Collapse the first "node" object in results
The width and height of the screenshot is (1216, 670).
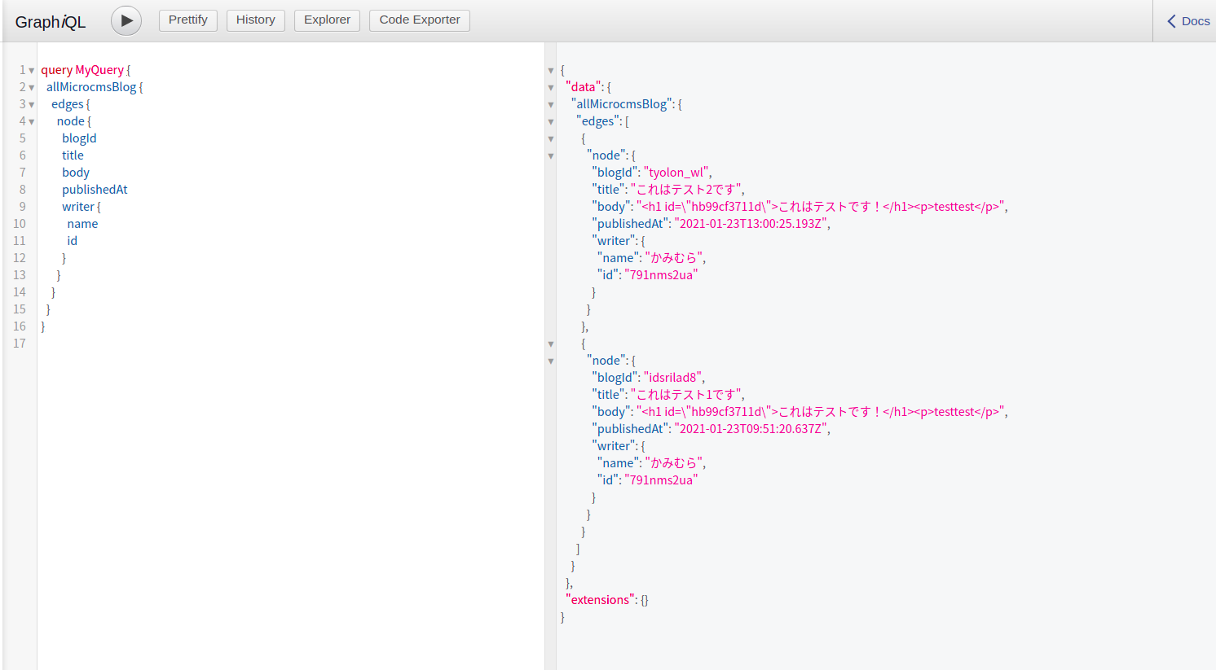point(551,156)
